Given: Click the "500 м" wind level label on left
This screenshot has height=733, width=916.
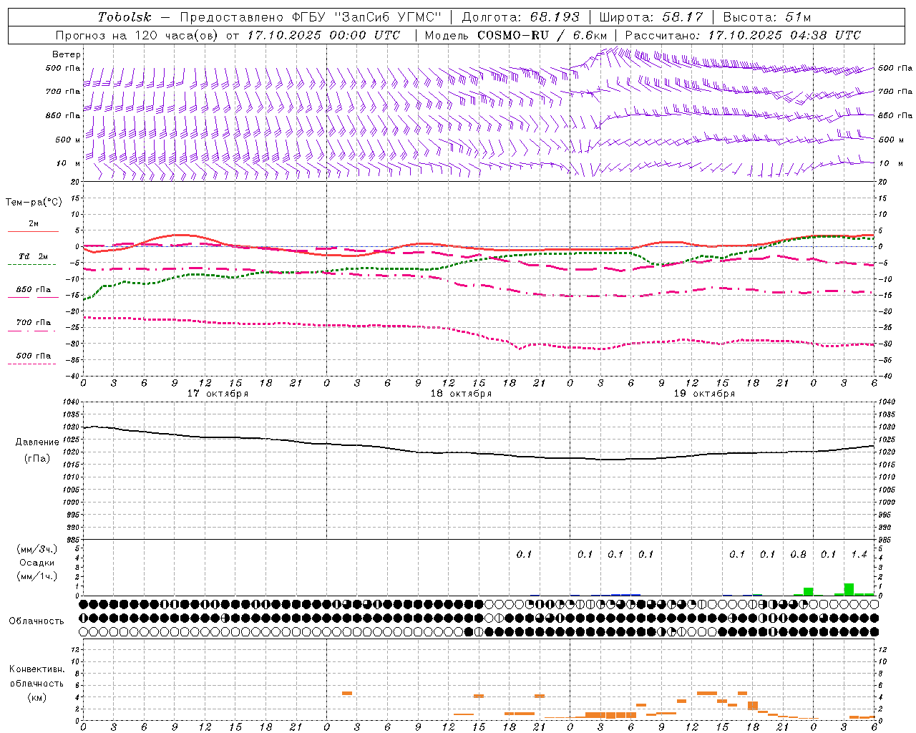Looking at the screenshot, I should pos(68,140).
